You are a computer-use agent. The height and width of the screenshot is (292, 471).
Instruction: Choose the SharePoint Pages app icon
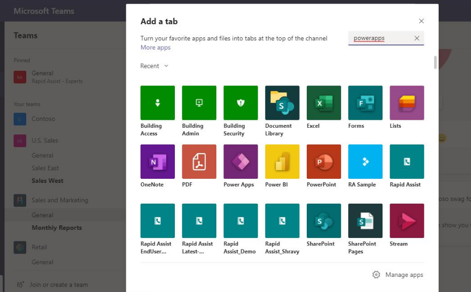click(x=365, y=221)
